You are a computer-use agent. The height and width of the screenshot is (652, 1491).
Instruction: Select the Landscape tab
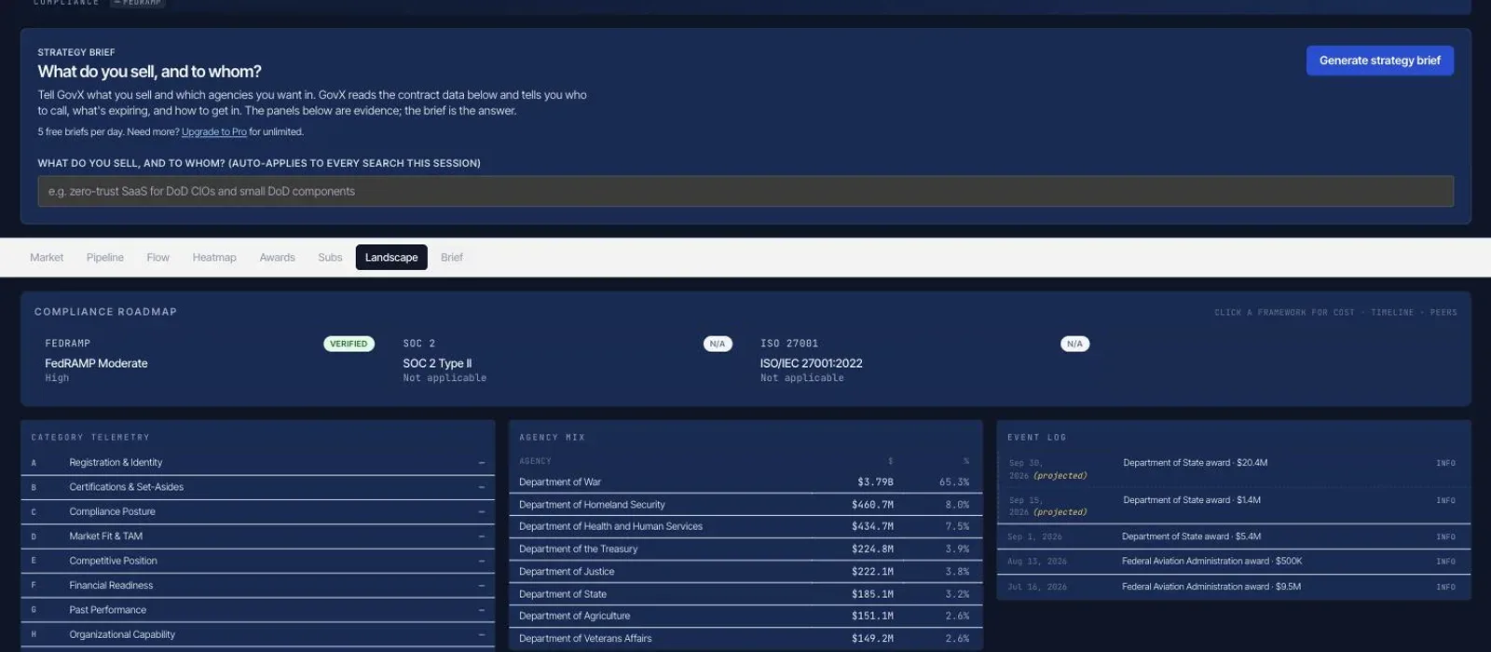[391, 257]
